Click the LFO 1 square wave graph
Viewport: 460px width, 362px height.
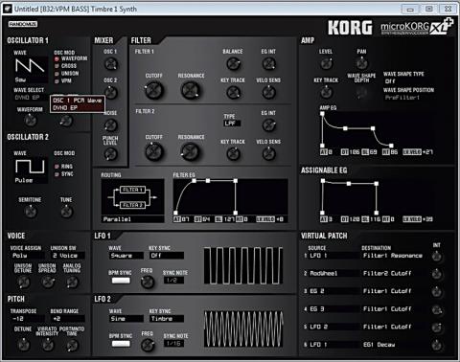pos(243,265)
